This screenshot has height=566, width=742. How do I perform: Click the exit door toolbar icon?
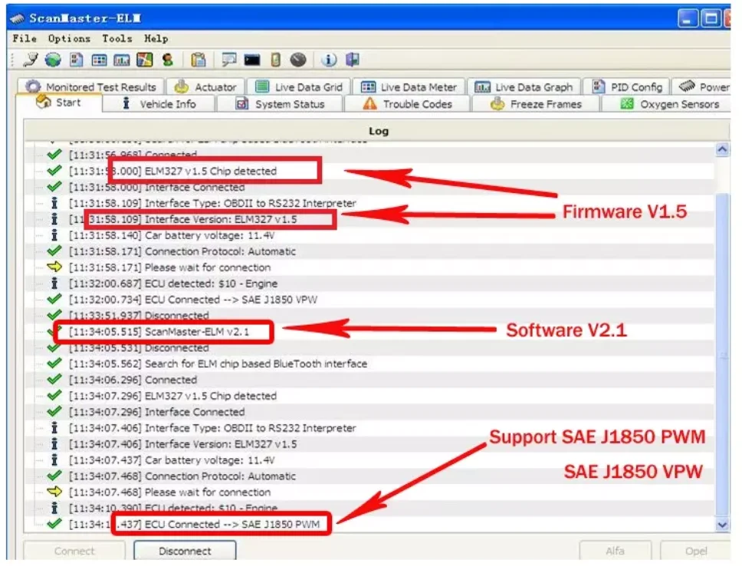[x=353, y=60]
